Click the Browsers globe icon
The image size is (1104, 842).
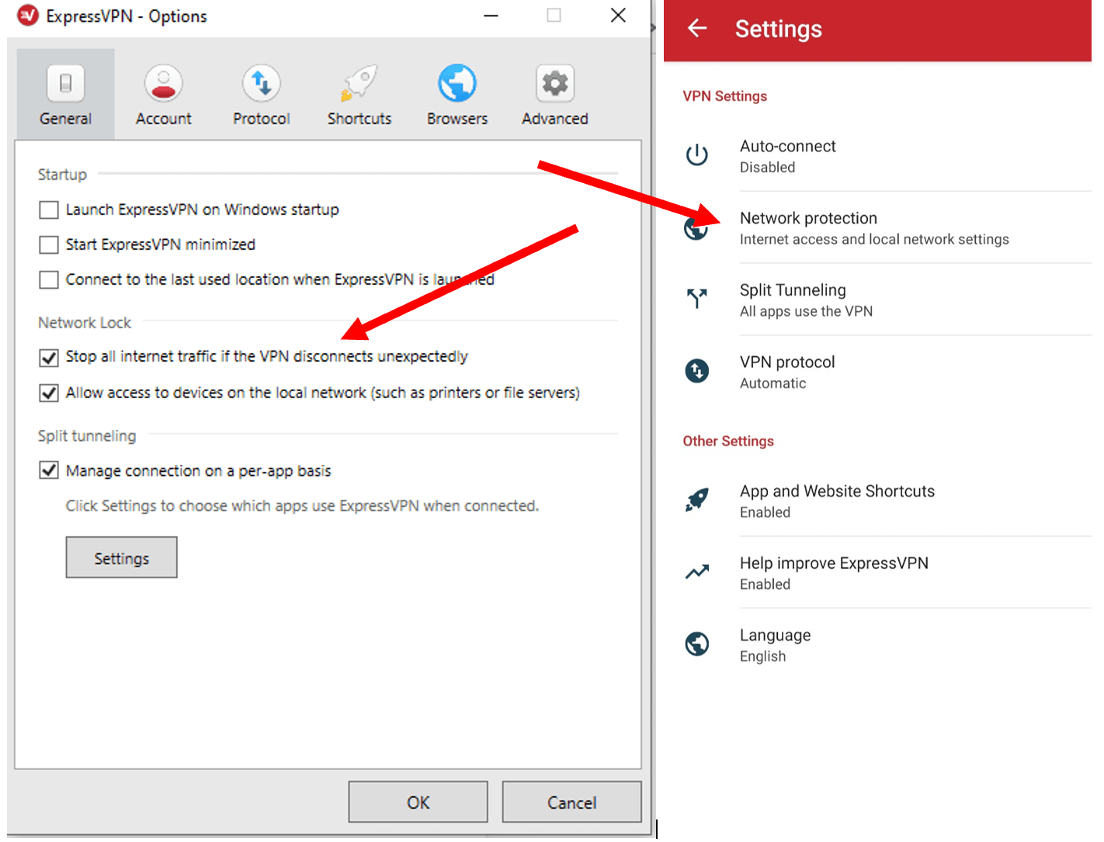point(457,83)
